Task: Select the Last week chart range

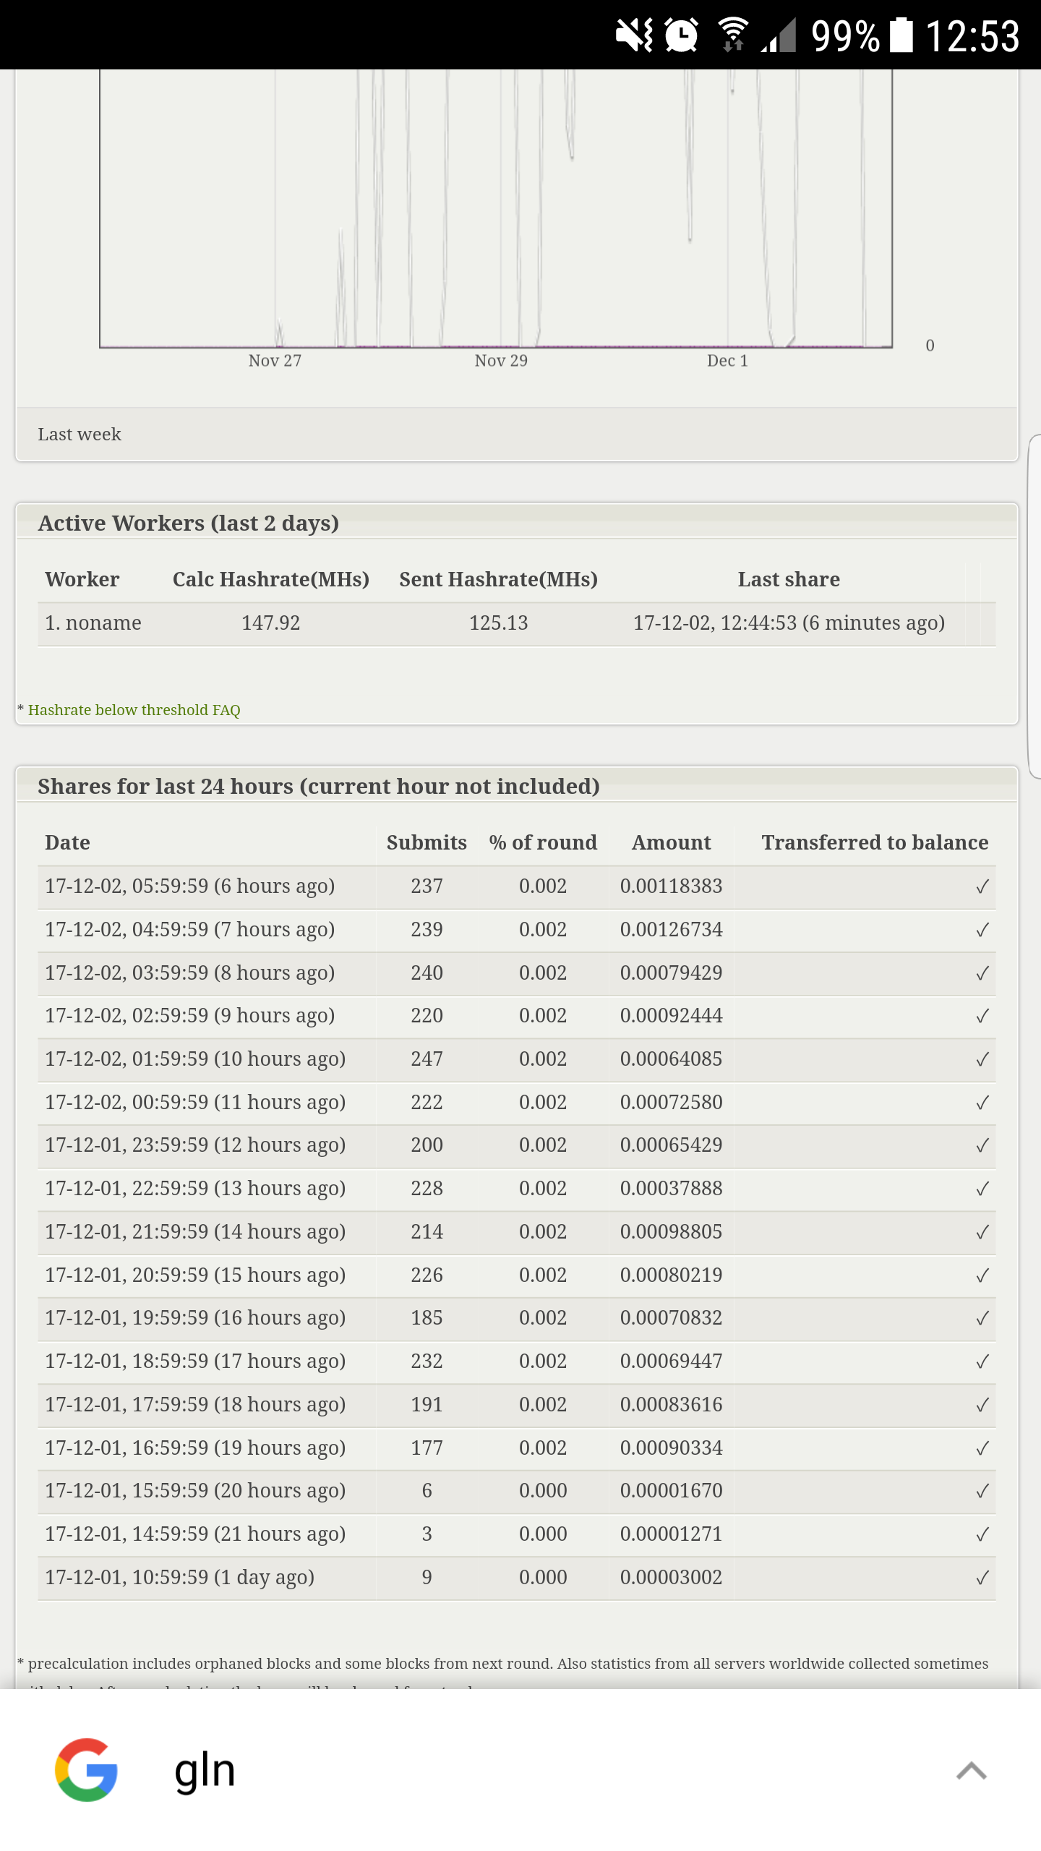Action: pyautogui.click(x=80, y=435)
